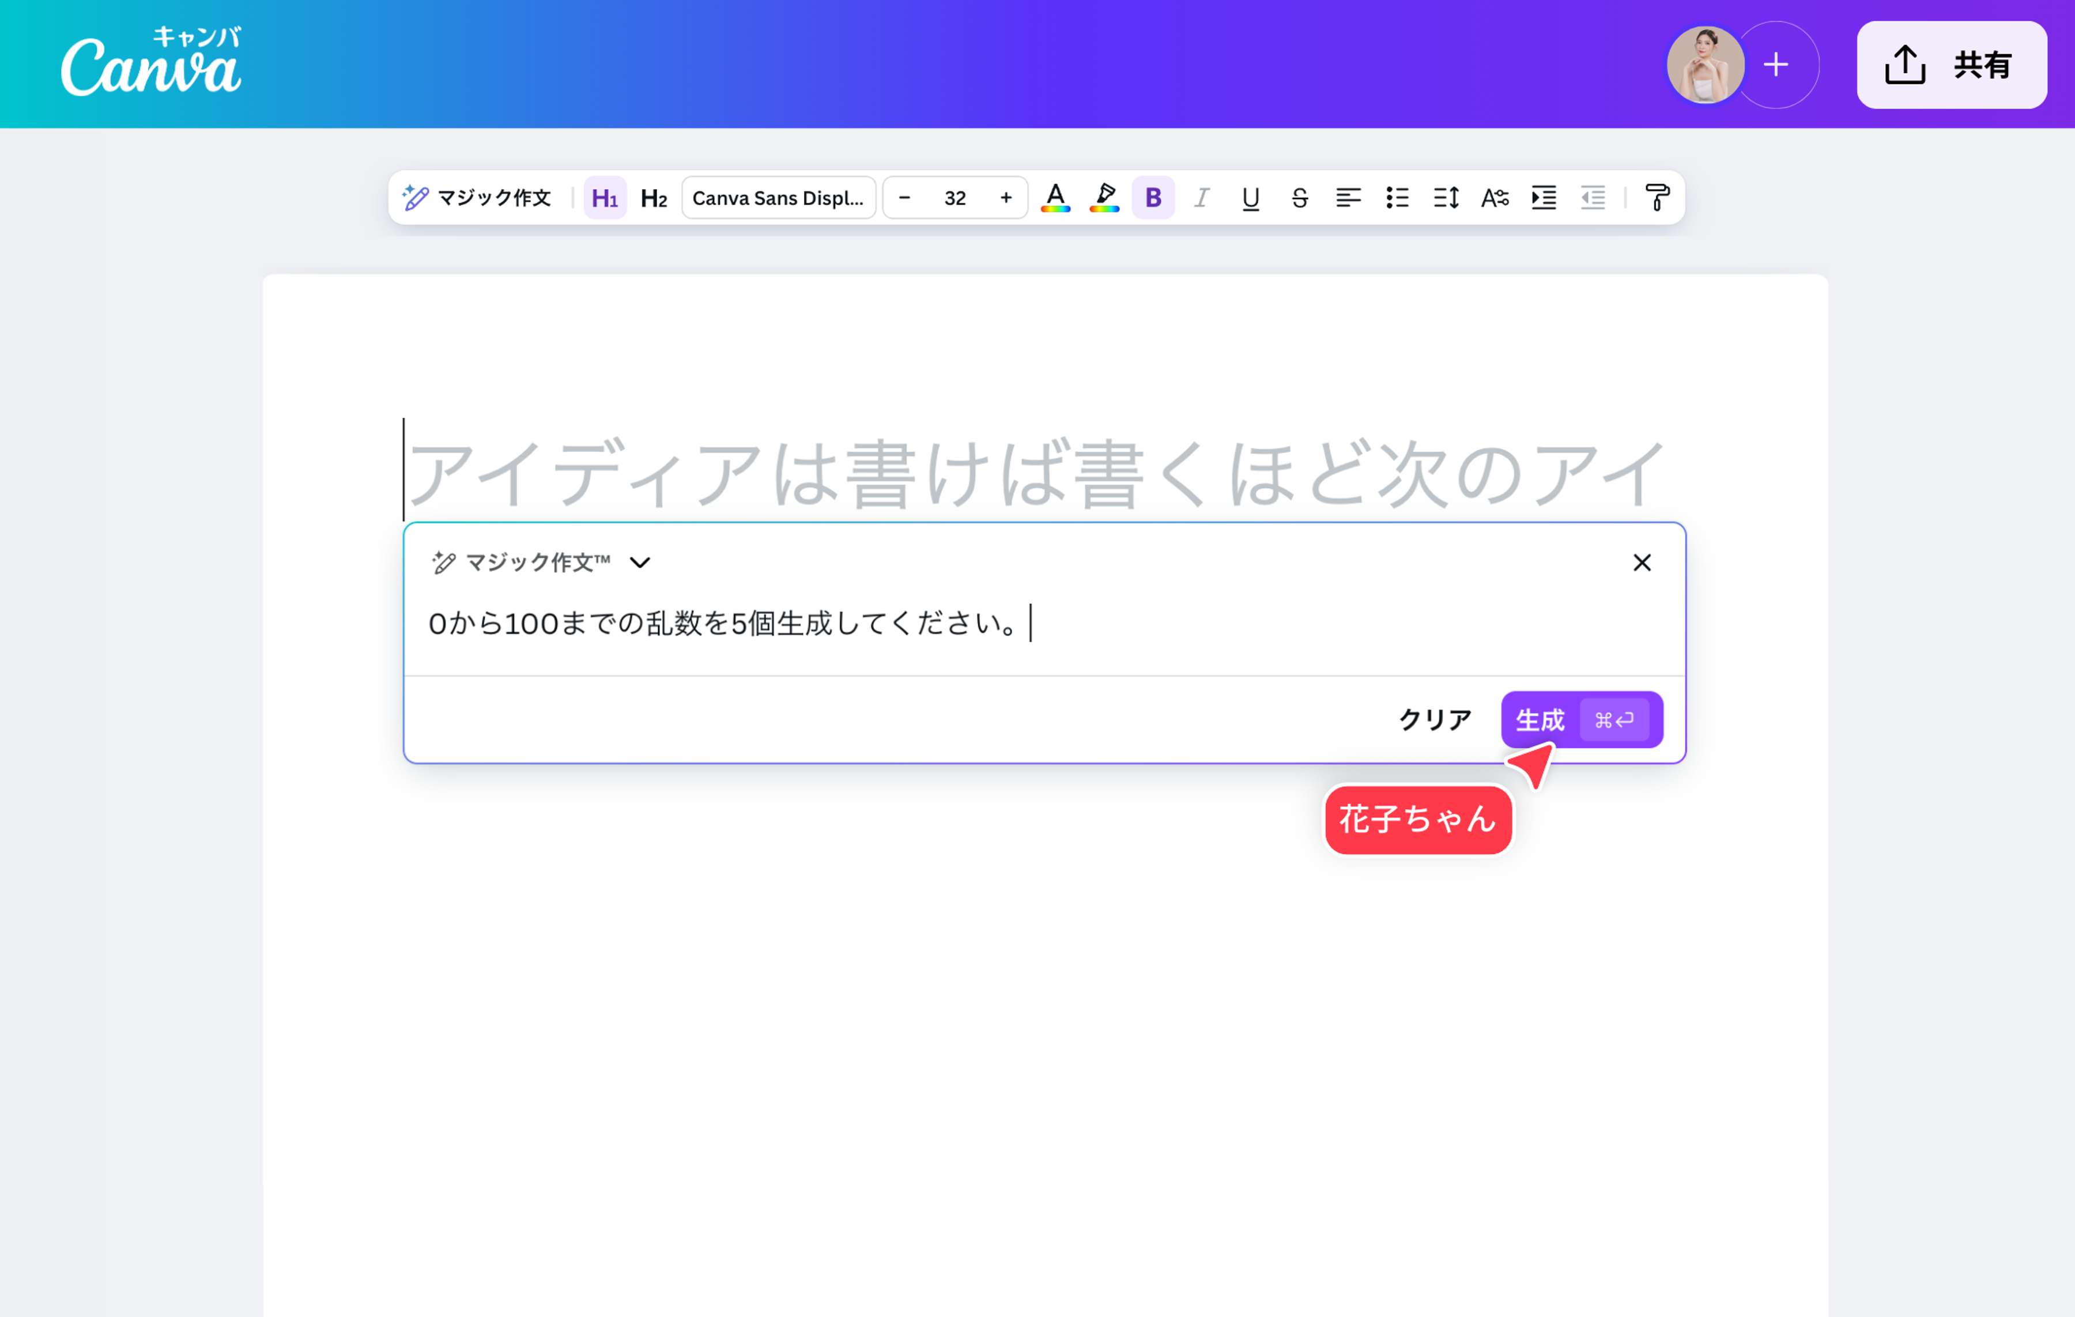Open the text color picker
The image size is (2075, 1317).
(1055, 198)
